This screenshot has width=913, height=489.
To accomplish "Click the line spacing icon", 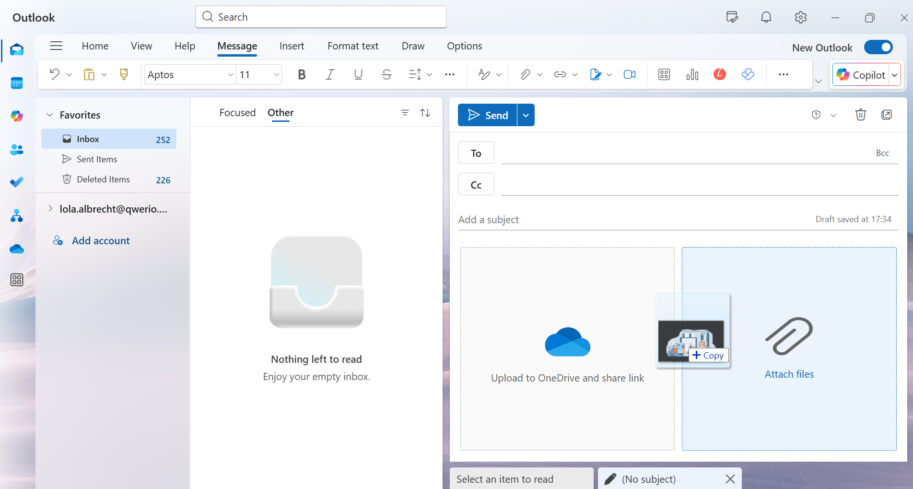I will pos(415,74).
